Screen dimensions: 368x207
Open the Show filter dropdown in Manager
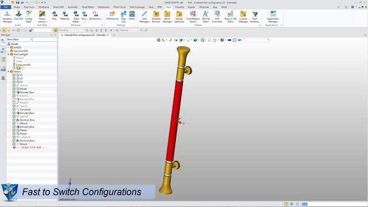click(30, 40)
